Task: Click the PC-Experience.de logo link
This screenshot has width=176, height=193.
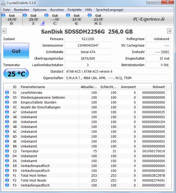Action: click(x=149, y=19)
